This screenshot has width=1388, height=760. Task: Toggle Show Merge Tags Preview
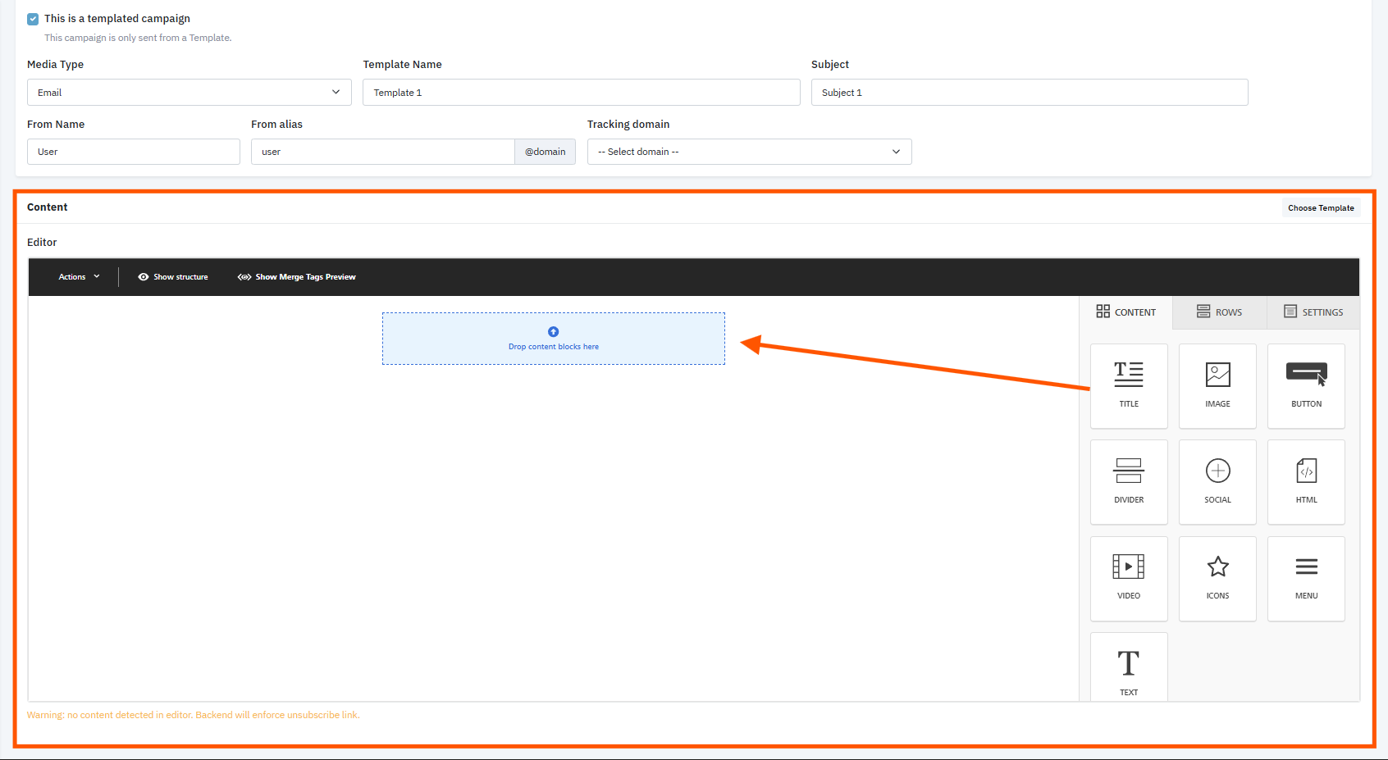tap(297, 277)
